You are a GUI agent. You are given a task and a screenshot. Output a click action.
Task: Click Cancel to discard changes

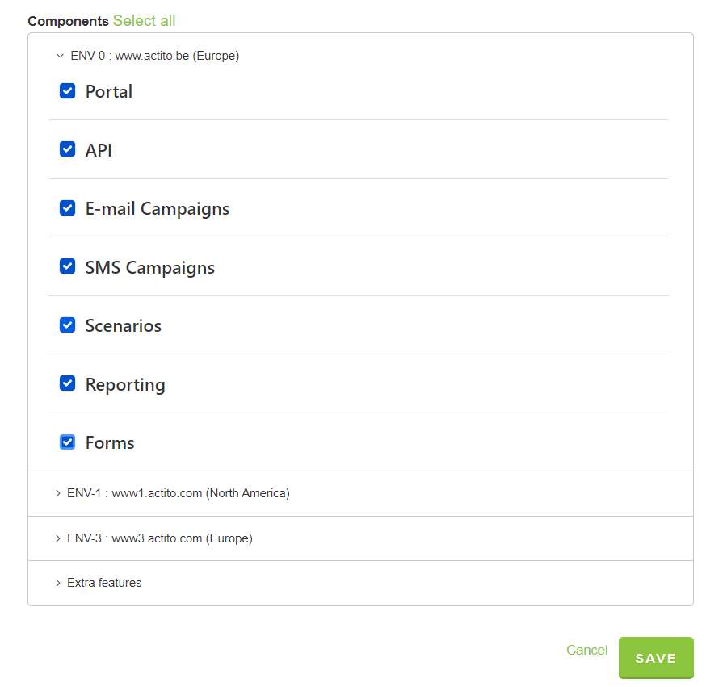click(x=586, y=650)
